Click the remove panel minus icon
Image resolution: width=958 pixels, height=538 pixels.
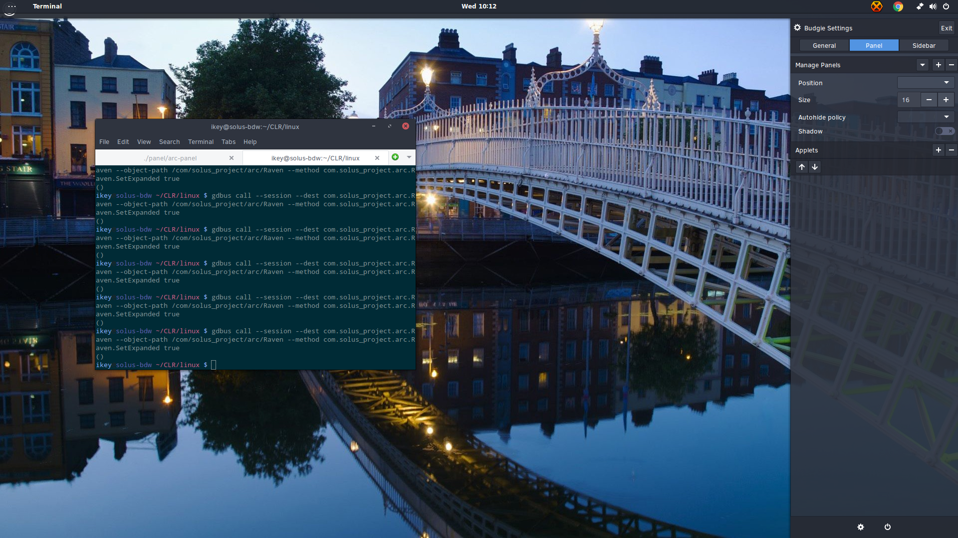(x=951, y=65)
